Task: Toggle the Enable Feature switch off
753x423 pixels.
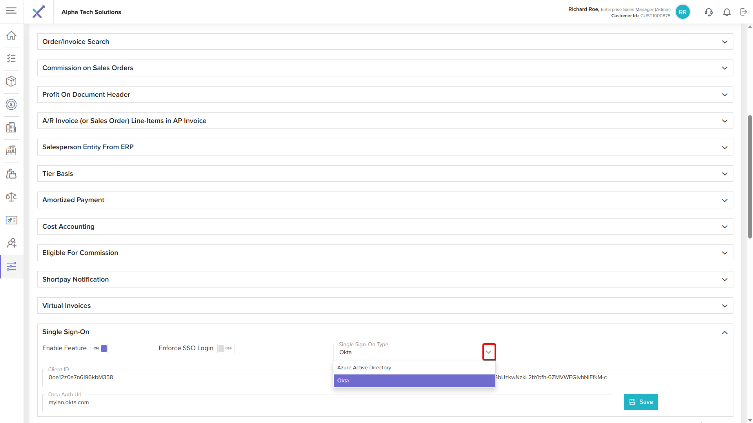Action: click(99, 348)
